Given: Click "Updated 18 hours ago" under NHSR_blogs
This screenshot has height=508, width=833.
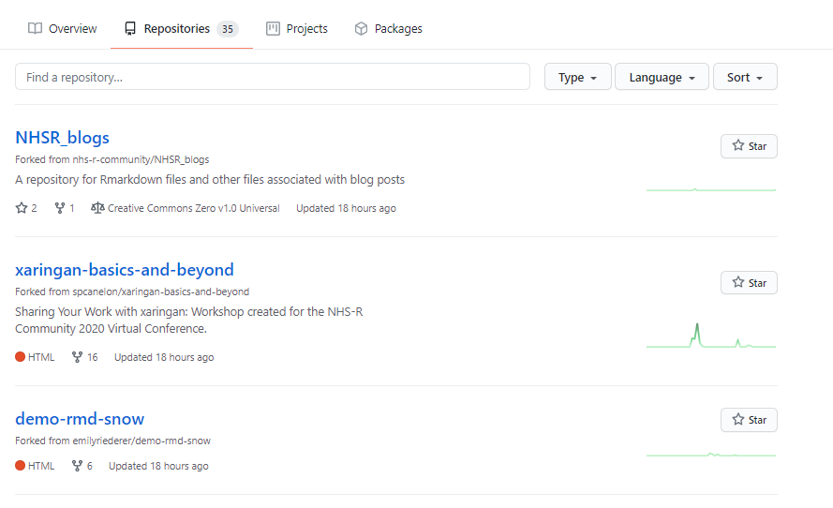Looking at the screenshot, I should 346,208.
